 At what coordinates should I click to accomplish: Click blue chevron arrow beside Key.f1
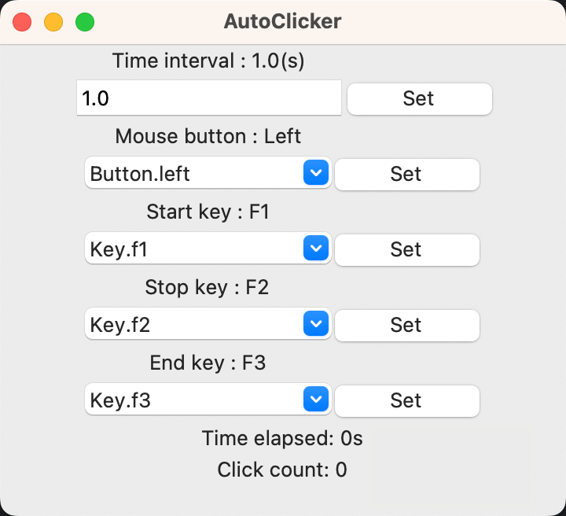315,249
